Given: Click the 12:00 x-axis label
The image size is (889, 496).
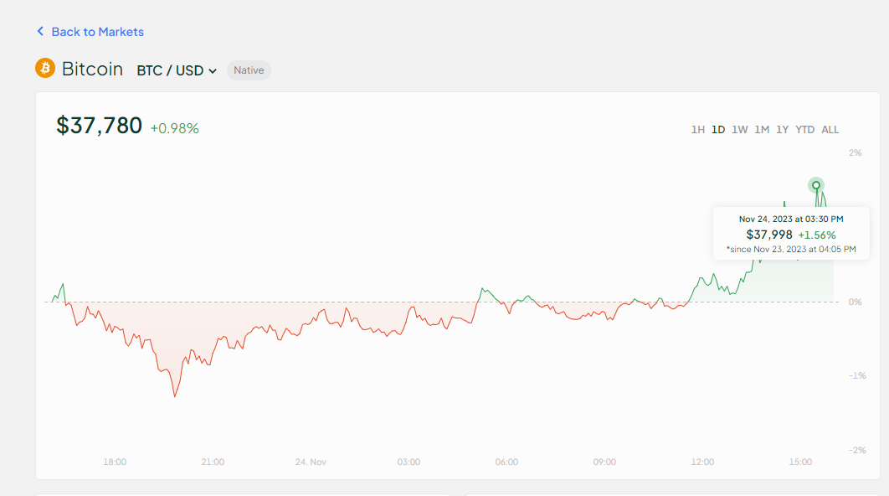Looking at the screenshot, I should [702, 462].
